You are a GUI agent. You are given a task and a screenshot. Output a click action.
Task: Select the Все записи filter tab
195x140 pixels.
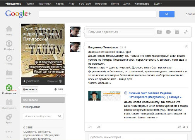pyautogui.click(x=43, y=100)
